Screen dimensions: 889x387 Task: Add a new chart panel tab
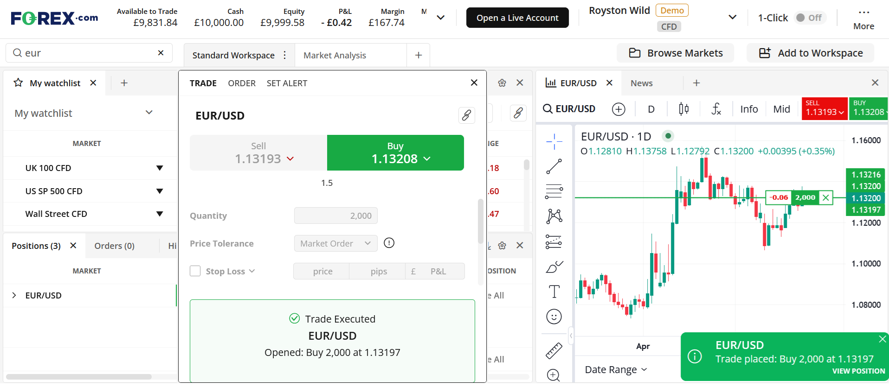pos(696,83)
